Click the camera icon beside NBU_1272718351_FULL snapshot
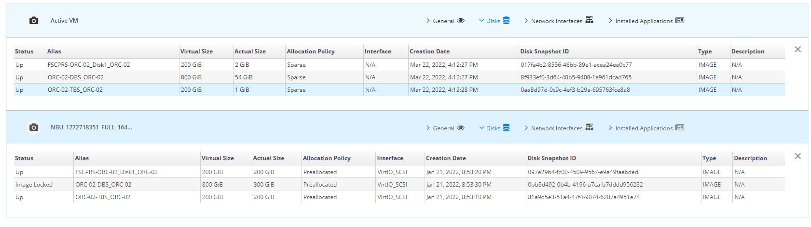This screenshot has width=811, height=227. click(x=34, y=127)
